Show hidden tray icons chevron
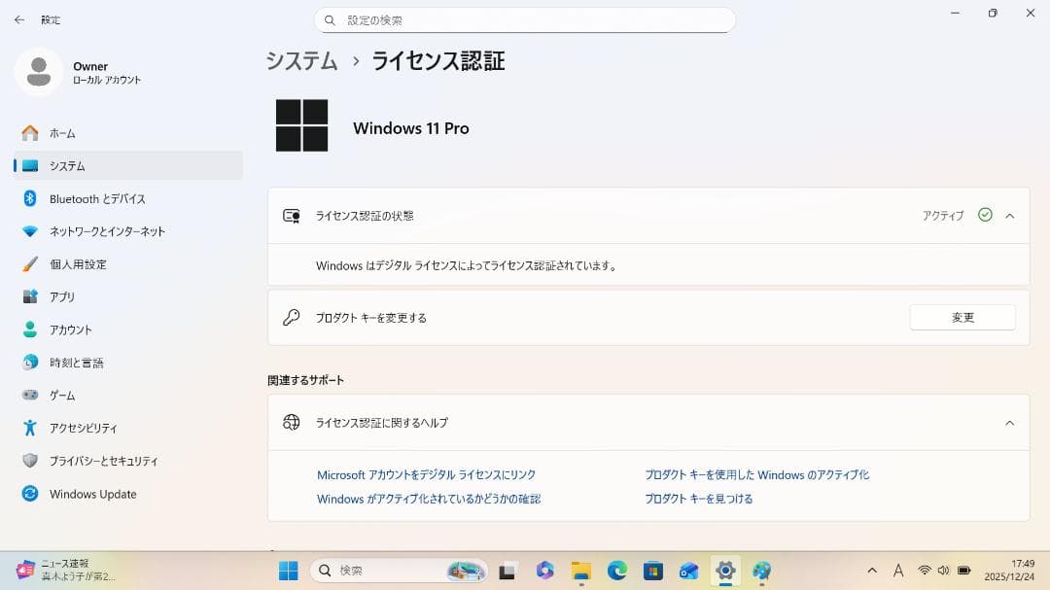This screenshot has height=590, width=1050. [x=872, y=571]
